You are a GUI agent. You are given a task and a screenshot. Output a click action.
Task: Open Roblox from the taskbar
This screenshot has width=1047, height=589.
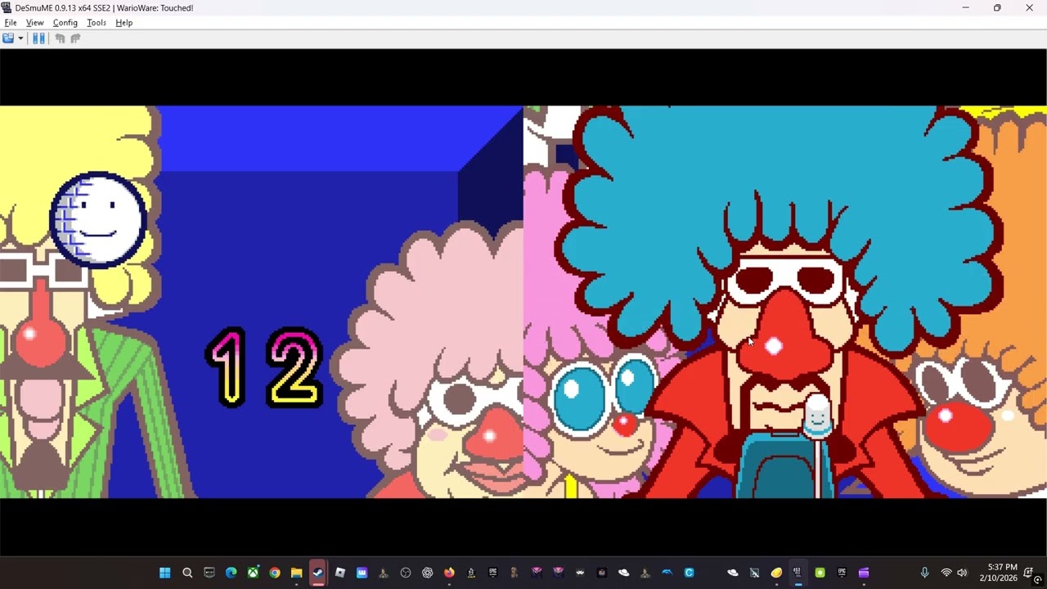click(x=340, y=573)
